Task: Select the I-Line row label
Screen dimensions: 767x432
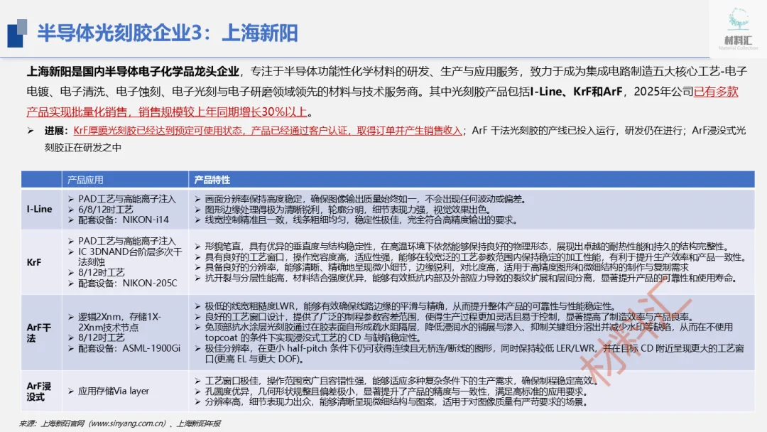Action: coord(39,209)
